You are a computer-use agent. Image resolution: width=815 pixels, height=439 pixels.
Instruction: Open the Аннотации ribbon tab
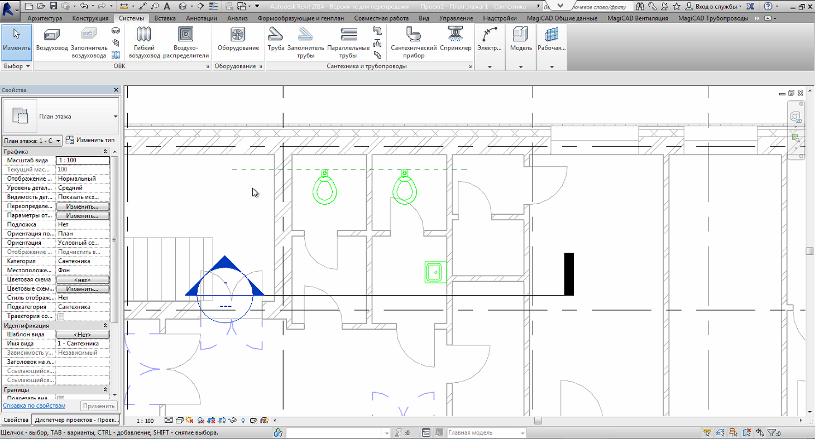click(x=202, y=18)
